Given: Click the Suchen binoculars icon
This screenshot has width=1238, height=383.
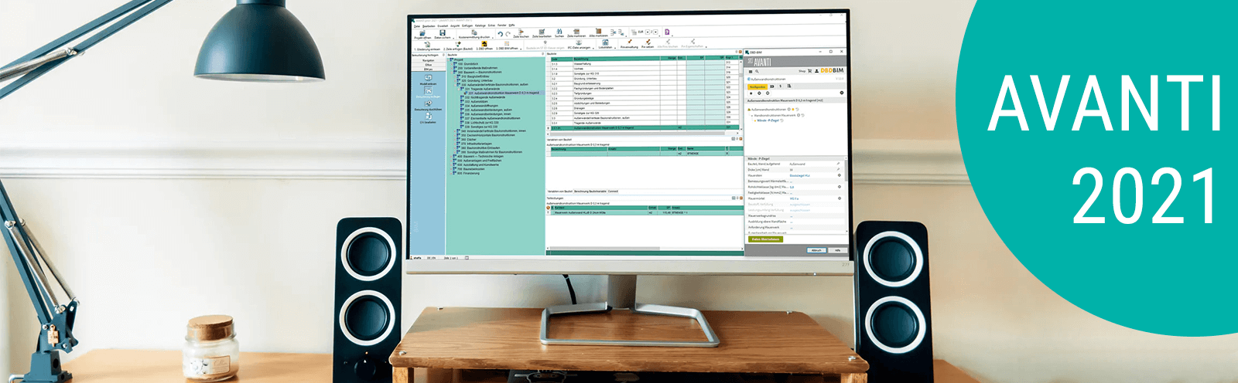Looking at the screenshot, I should point(559,33).
